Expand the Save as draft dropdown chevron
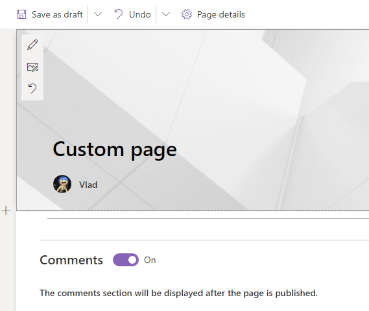369x311 pixels. tap(98, 14)
